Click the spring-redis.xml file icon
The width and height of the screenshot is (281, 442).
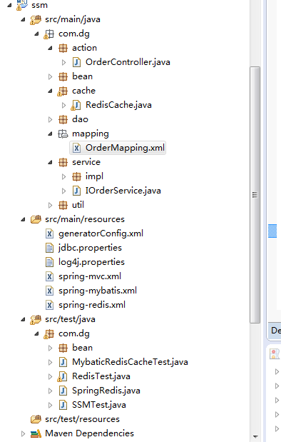click(49, 305)
